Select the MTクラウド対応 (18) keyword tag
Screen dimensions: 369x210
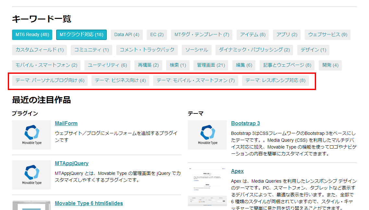(x=81, y=34)
